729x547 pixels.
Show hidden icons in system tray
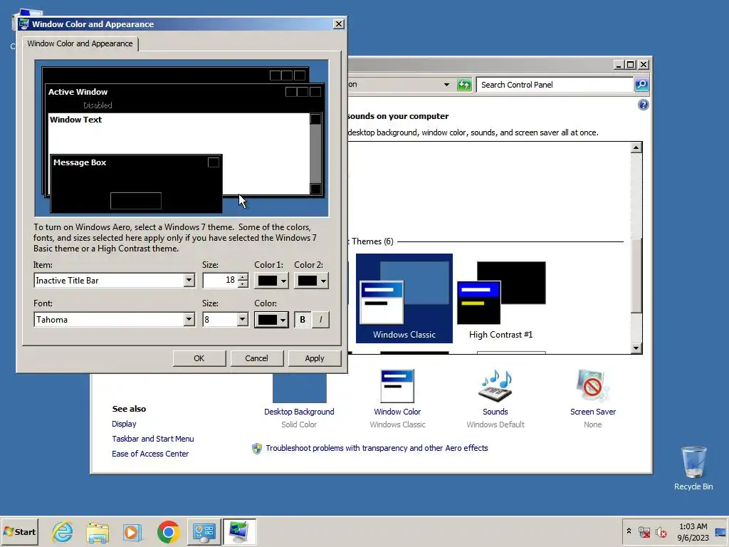tap(629, 531)
